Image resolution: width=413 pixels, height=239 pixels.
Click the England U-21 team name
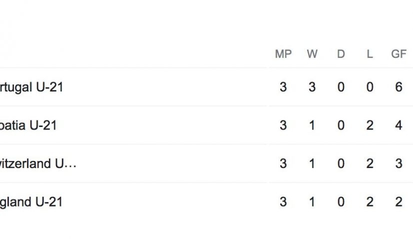click(31, 202)
